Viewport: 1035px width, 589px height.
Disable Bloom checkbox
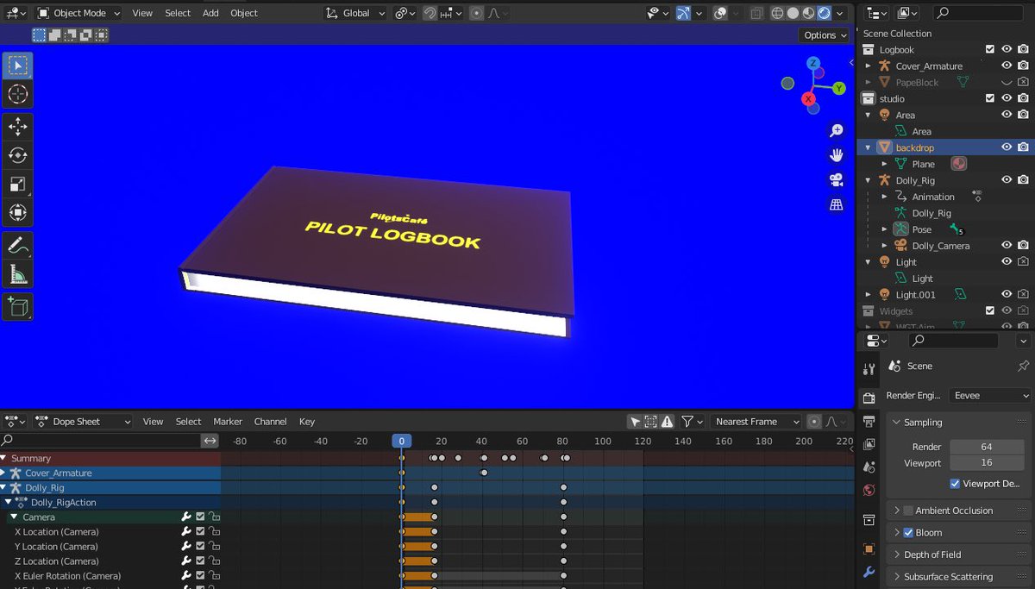pos(908,533)
